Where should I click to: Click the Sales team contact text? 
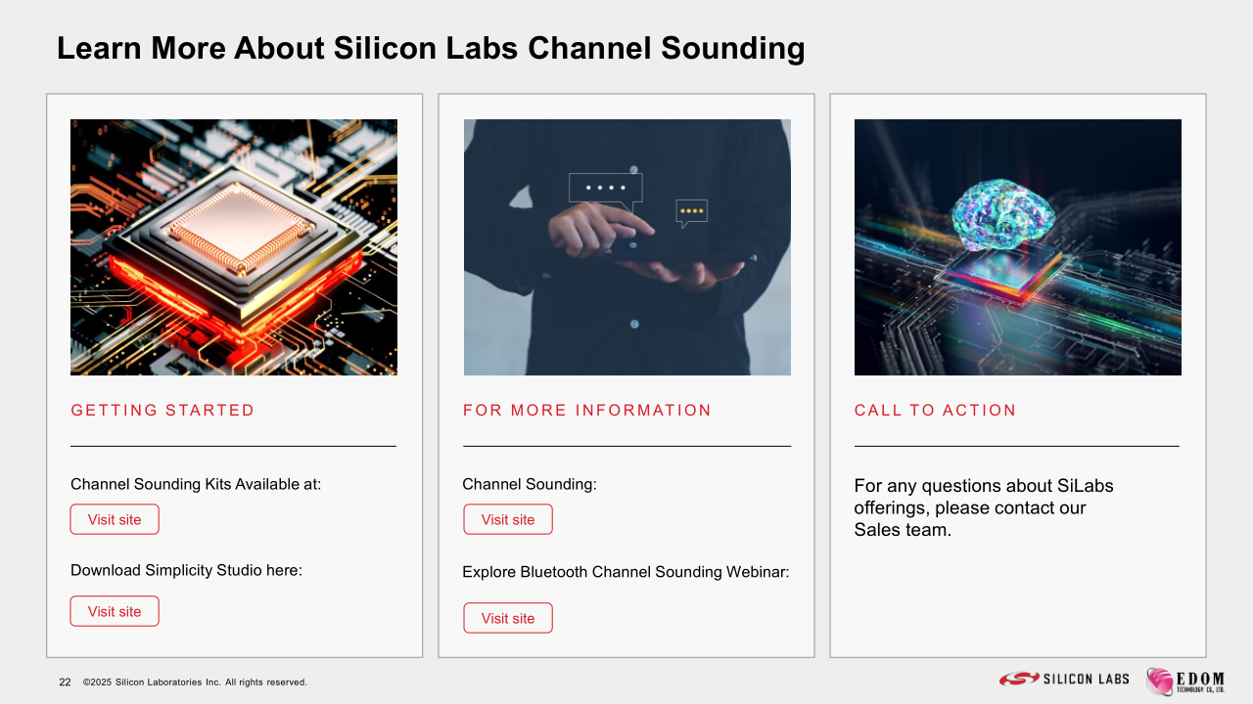click(984, 507)
